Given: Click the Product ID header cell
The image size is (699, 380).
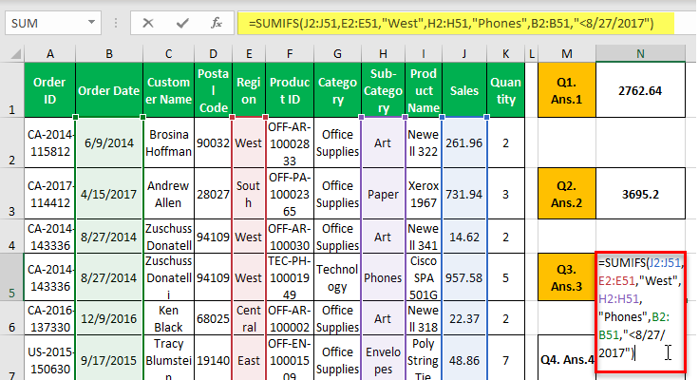Looking at the screenshot, I should click(290, 90).
